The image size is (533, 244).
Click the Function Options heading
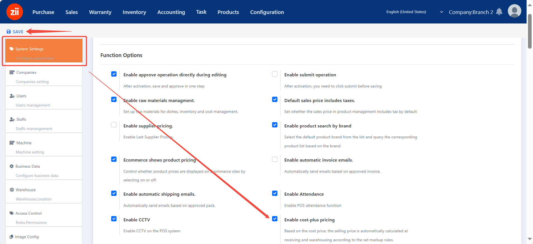pyautogui.click(x=121, y=55)
